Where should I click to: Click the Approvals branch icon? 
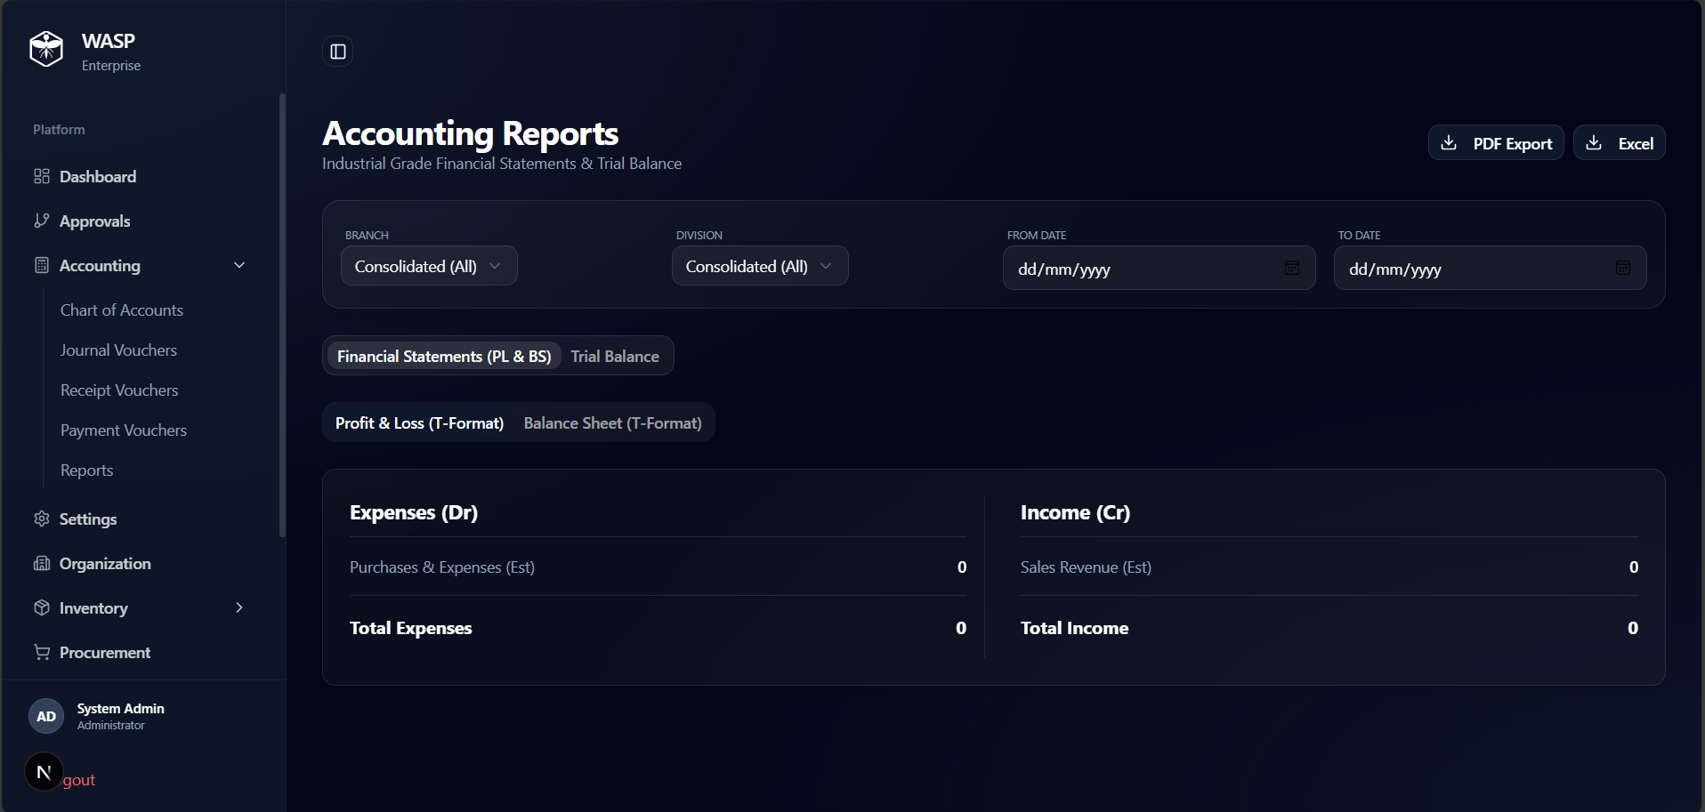42,221
